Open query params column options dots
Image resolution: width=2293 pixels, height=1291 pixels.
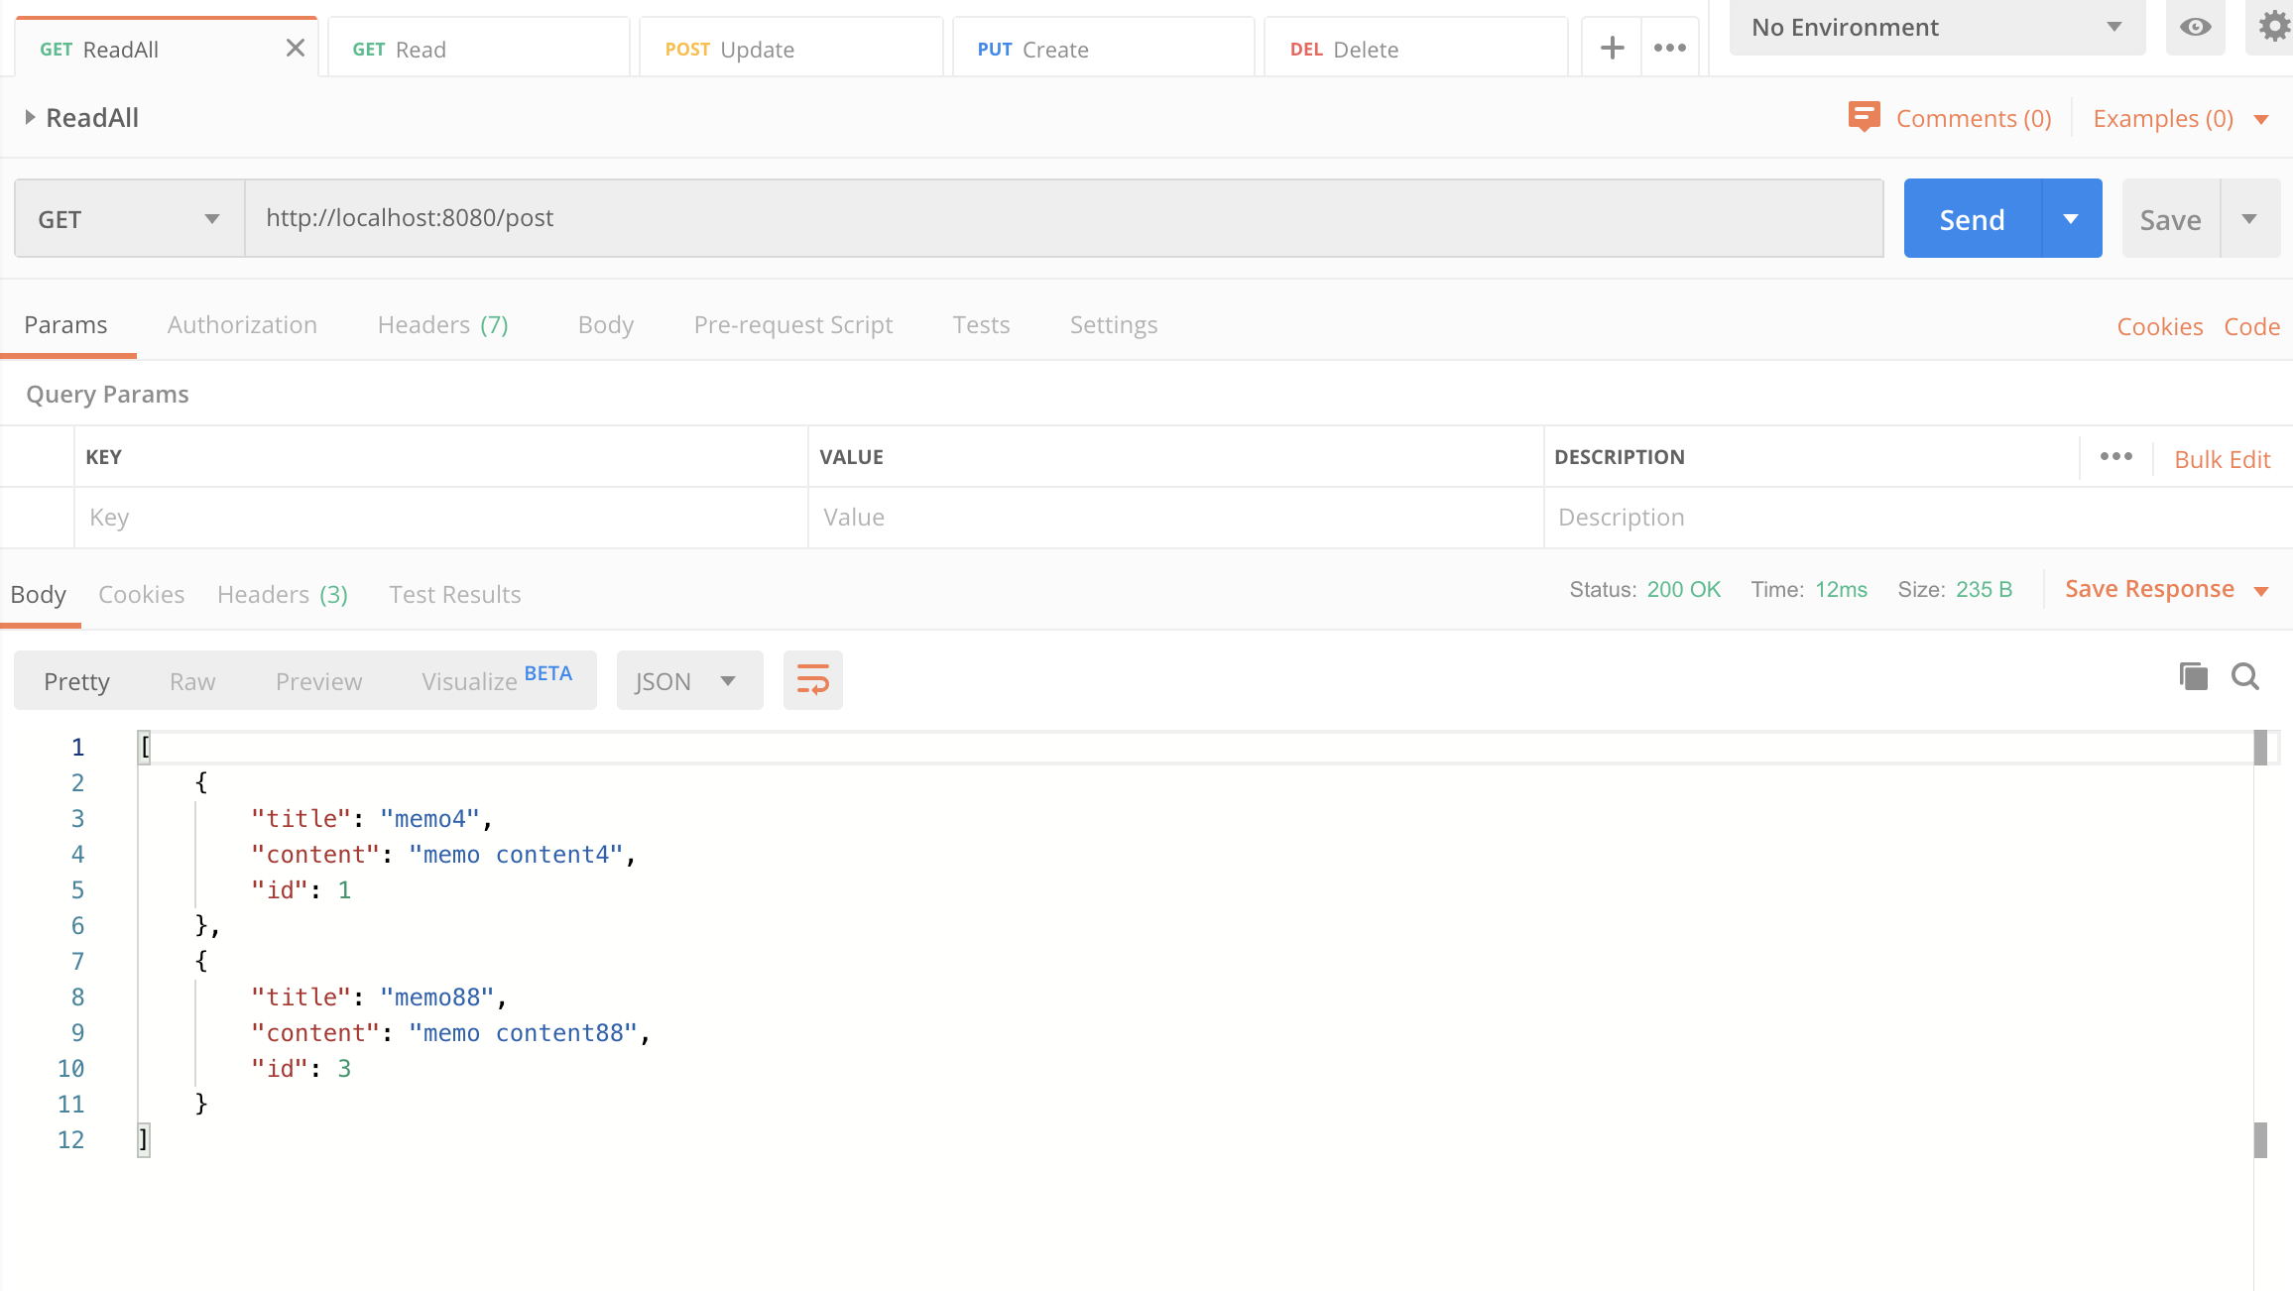(x=2115, y=456)
